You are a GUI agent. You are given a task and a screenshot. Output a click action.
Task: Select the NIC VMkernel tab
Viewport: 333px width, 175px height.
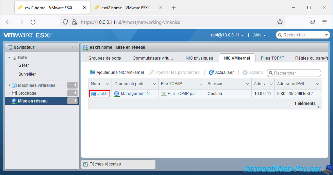coord(237,58)
